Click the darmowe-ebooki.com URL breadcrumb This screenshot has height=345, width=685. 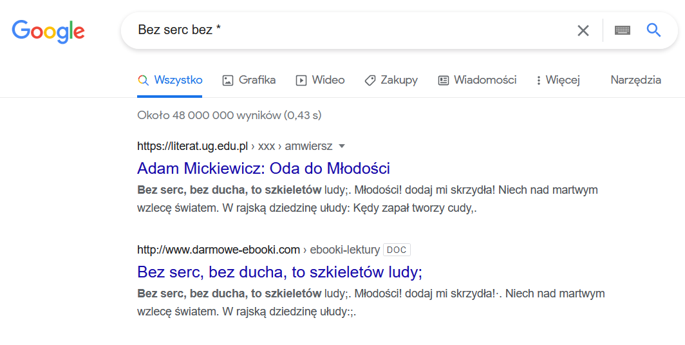[258, 250]
